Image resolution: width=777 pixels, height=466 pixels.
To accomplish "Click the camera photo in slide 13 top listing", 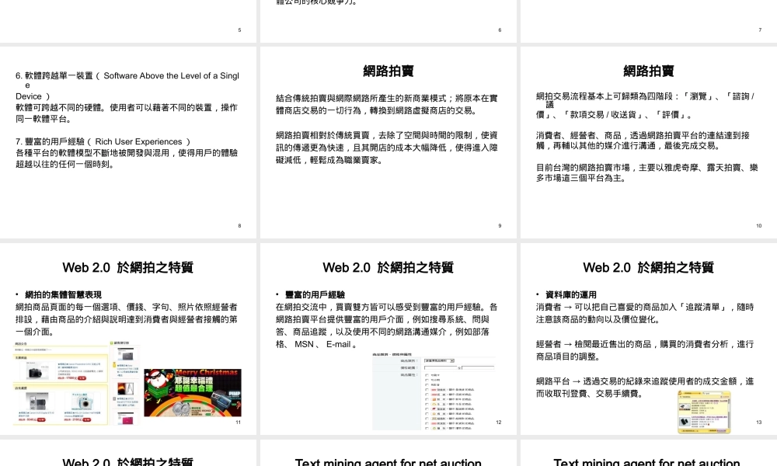I will [x=685, y=407].
